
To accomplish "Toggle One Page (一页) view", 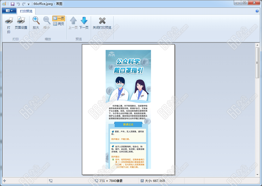I will [x=59, y=18].
